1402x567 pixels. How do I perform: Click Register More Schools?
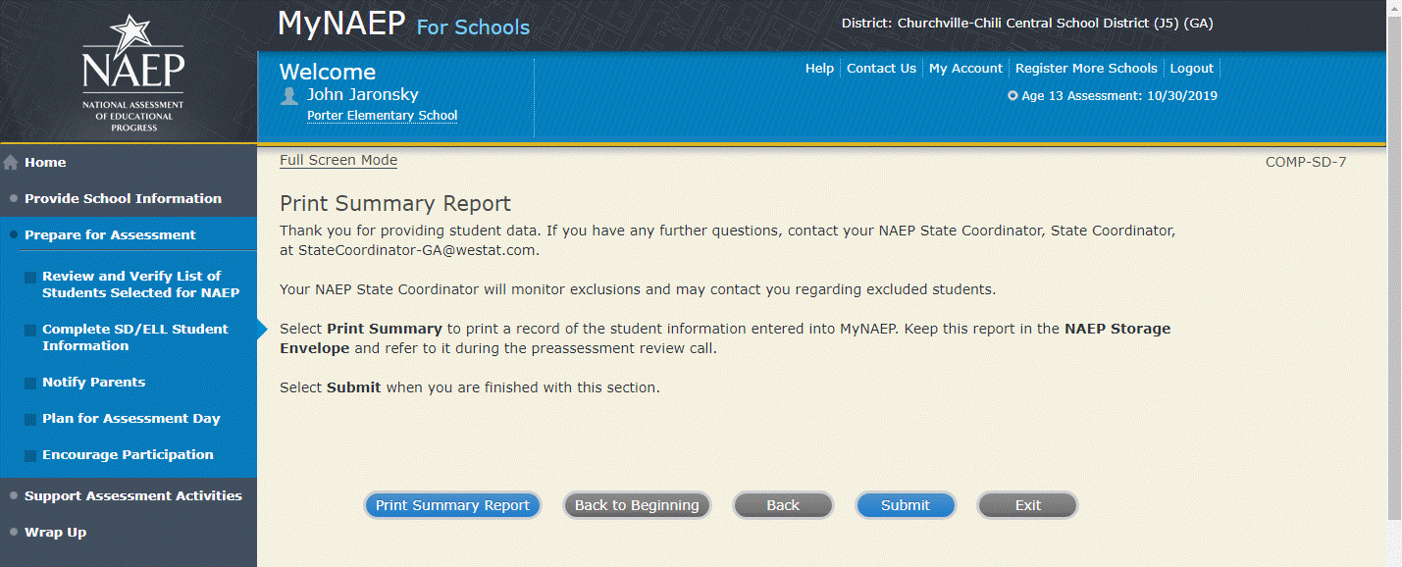[1086, 69]
